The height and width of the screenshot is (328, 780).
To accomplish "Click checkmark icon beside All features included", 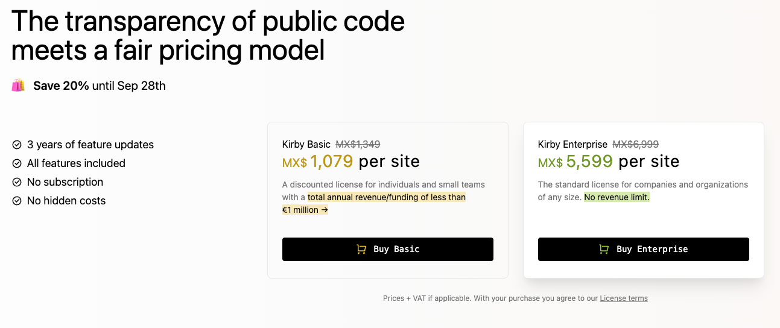I will tap(17, 163).
